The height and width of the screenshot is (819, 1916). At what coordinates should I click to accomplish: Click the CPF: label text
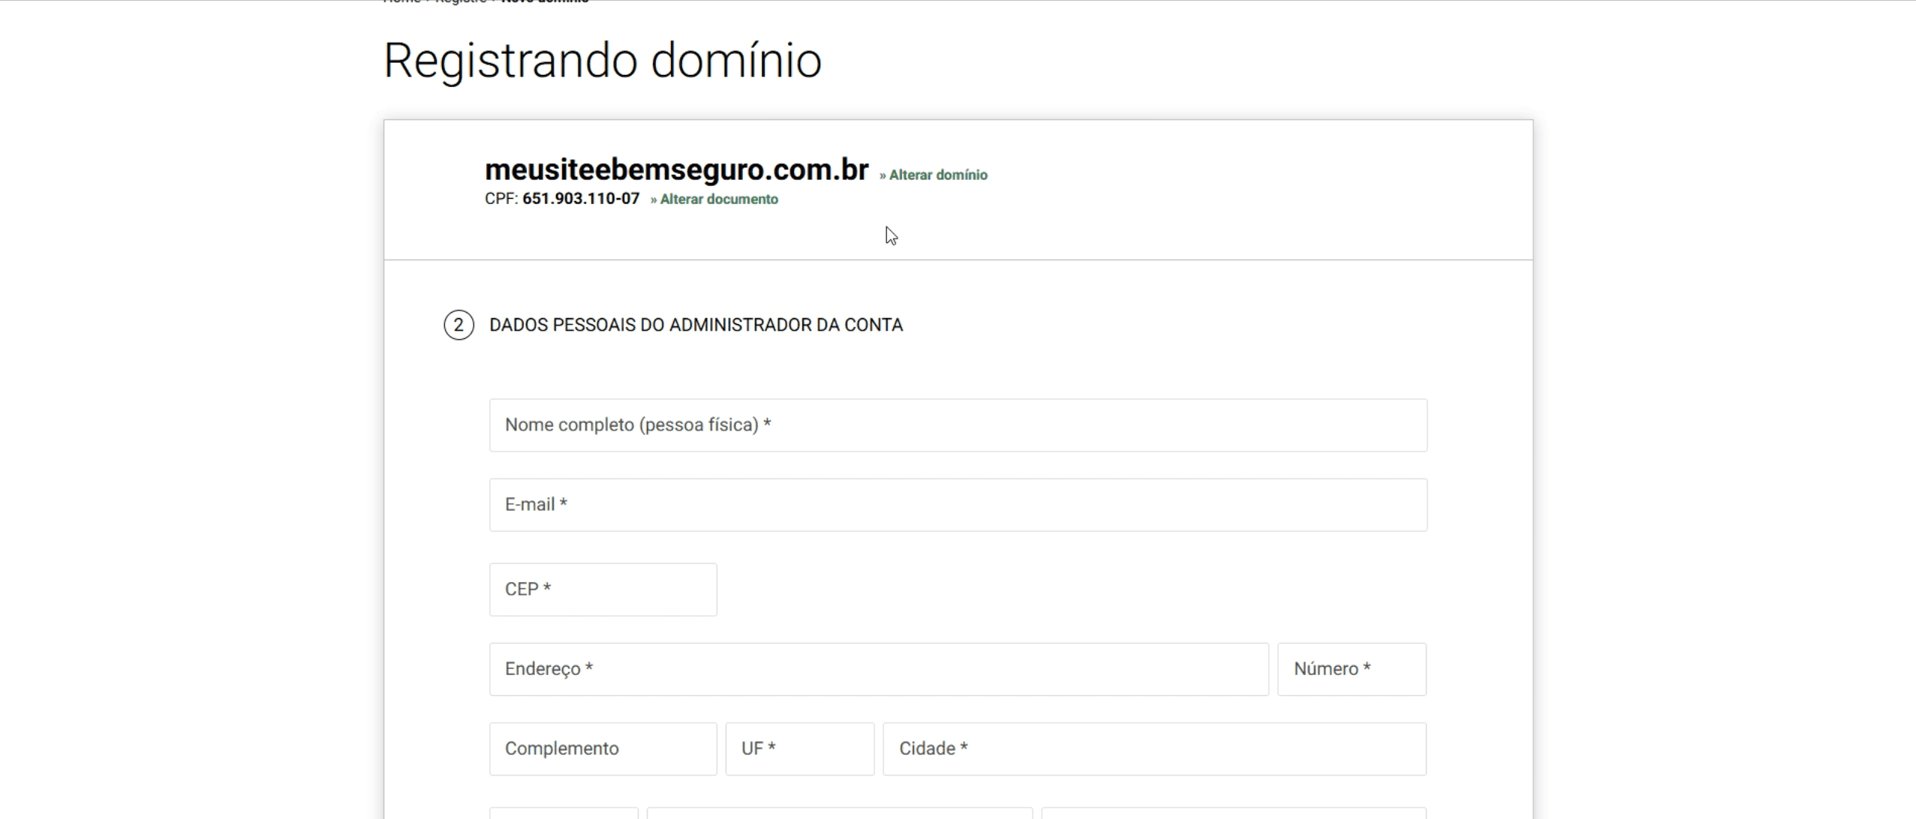coord(501,199)
